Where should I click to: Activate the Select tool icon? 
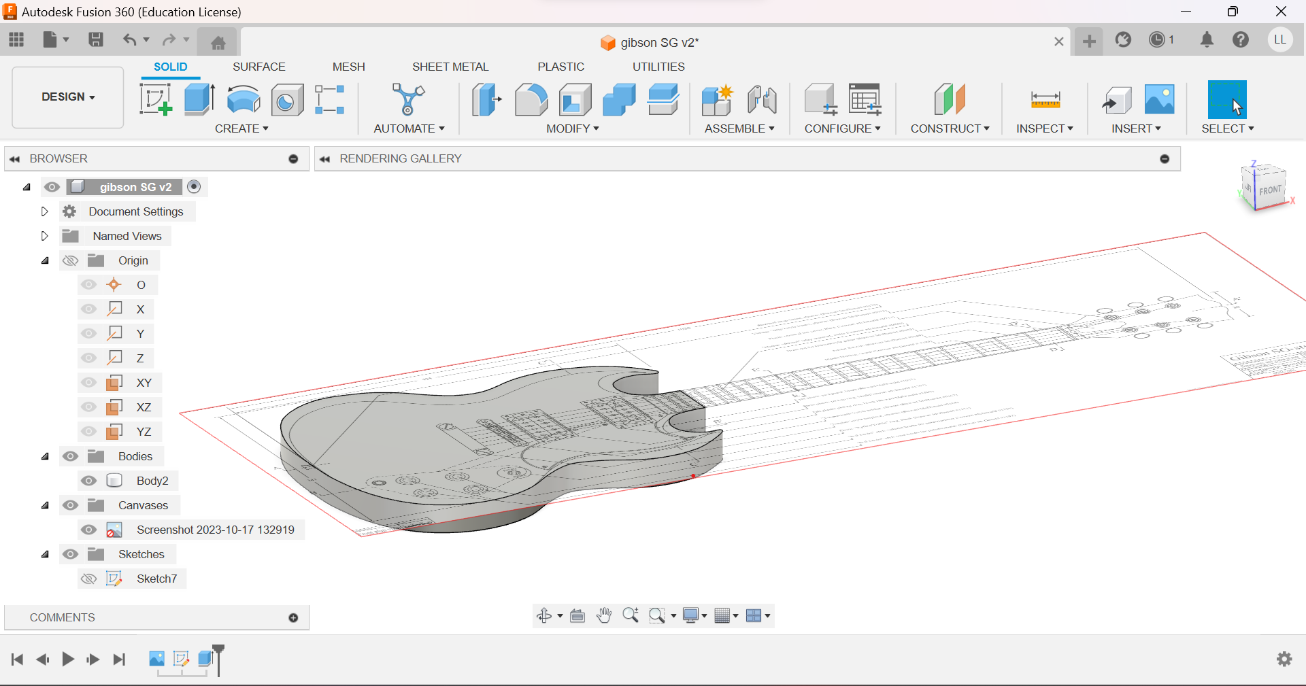(x=1227, y=99)
